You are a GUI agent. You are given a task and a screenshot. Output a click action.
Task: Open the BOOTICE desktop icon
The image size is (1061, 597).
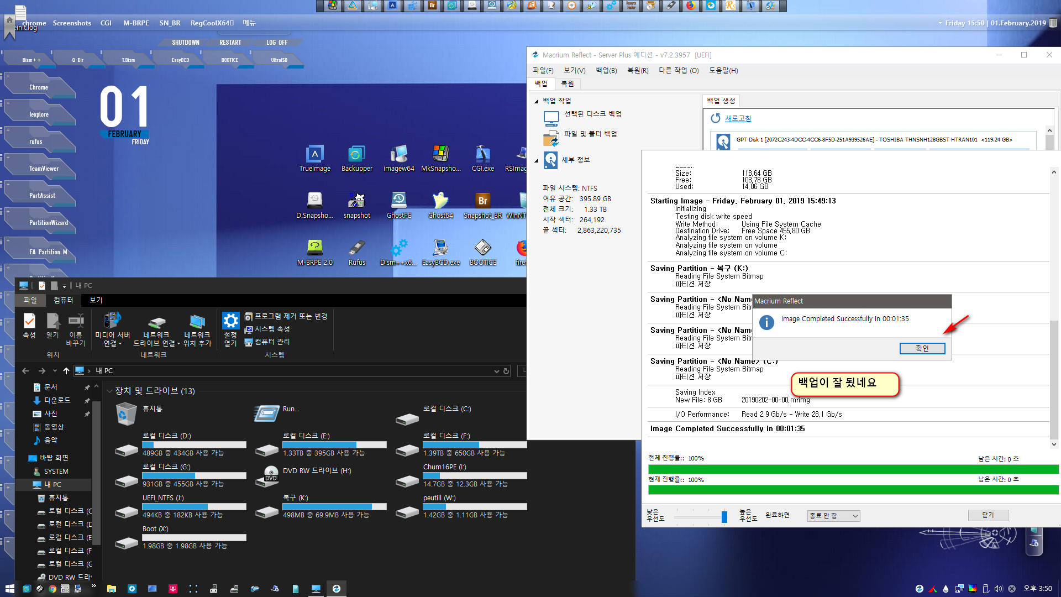point(482,252)
